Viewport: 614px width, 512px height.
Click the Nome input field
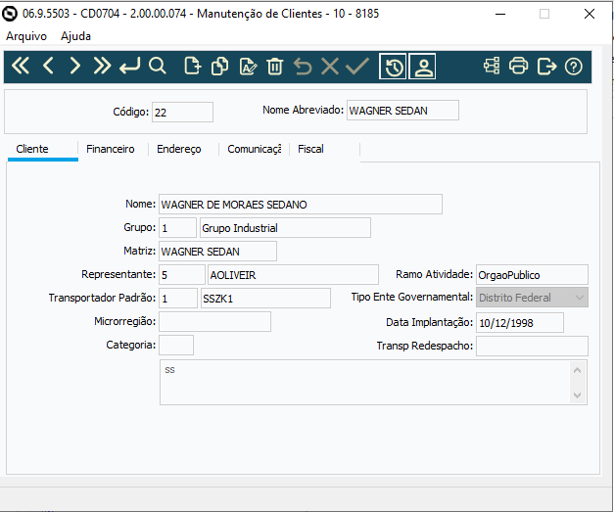[301, 205]
